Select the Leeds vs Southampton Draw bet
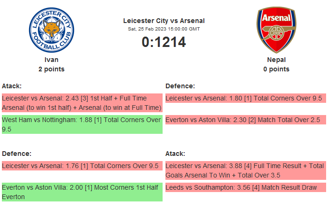 245,187
